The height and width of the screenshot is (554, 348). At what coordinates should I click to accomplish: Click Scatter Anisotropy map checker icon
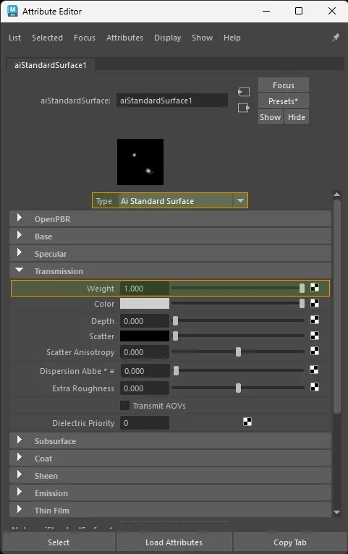click(315, 351)
